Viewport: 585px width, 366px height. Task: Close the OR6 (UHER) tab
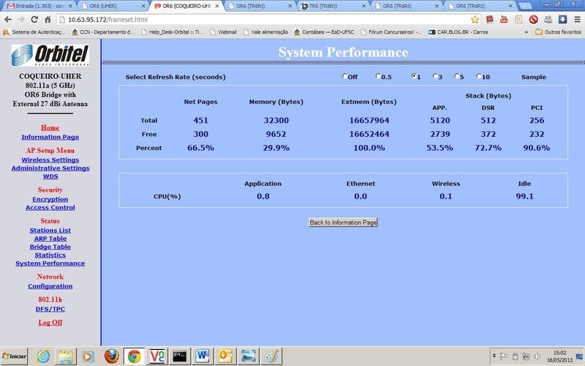[143, 6]
